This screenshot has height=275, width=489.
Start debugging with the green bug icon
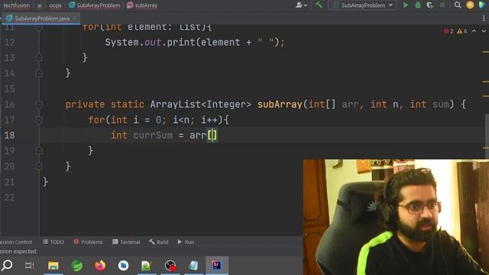[418, 5]
